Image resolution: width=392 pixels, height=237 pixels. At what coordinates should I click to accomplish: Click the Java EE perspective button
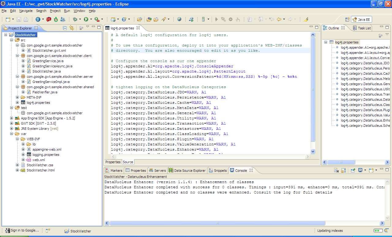coord(361,19)
